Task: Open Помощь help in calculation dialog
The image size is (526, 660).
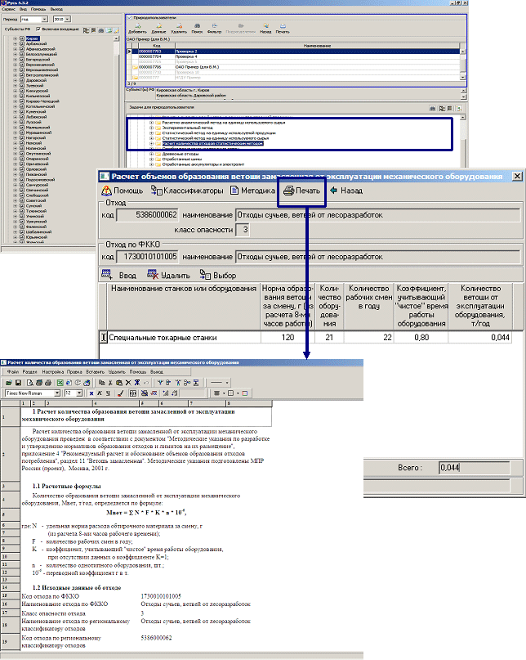Action: pyautogui.click(x=122, y=191)
